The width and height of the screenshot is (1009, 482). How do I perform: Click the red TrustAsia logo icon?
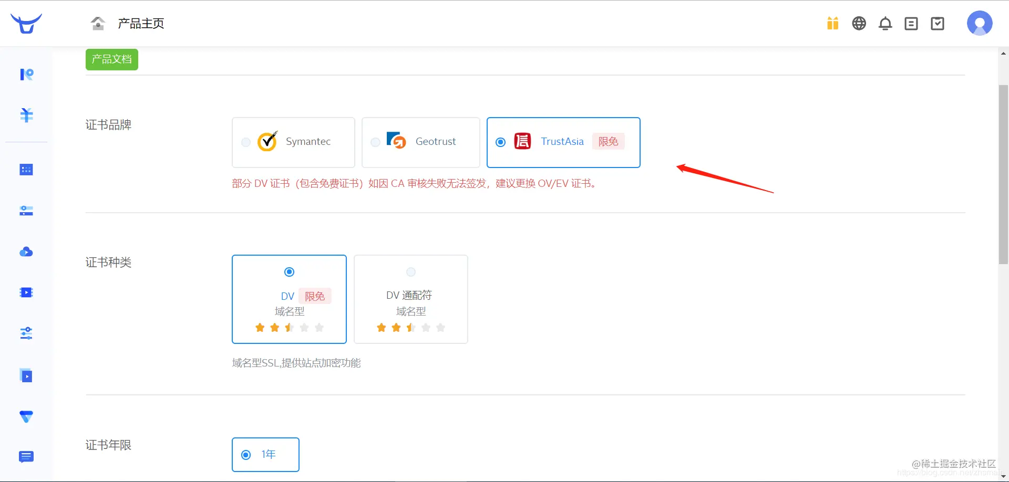[522, 141]
